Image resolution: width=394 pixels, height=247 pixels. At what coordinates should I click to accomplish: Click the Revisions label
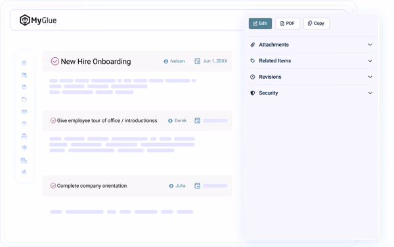(x=270, y=77)
